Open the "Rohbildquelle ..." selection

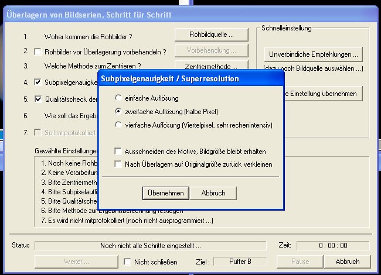point(211,35)
